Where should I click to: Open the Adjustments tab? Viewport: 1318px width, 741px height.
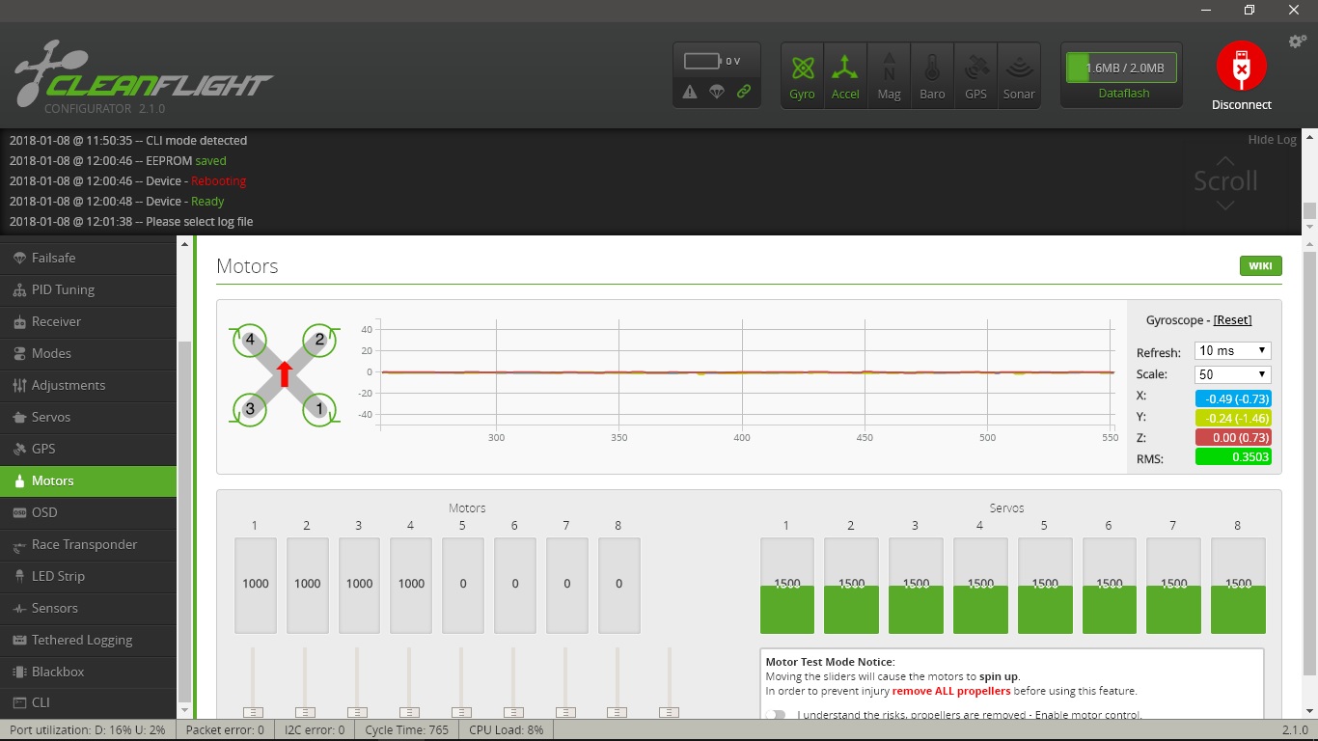tap(89, 385)
